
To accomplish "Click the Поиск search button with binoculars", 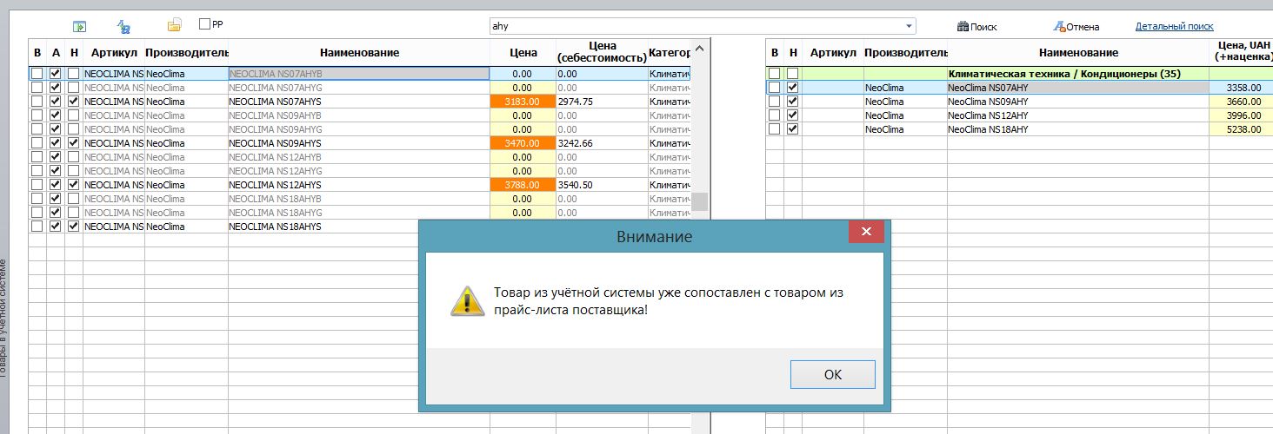I will pyautogui.click(x=976, y=27).
